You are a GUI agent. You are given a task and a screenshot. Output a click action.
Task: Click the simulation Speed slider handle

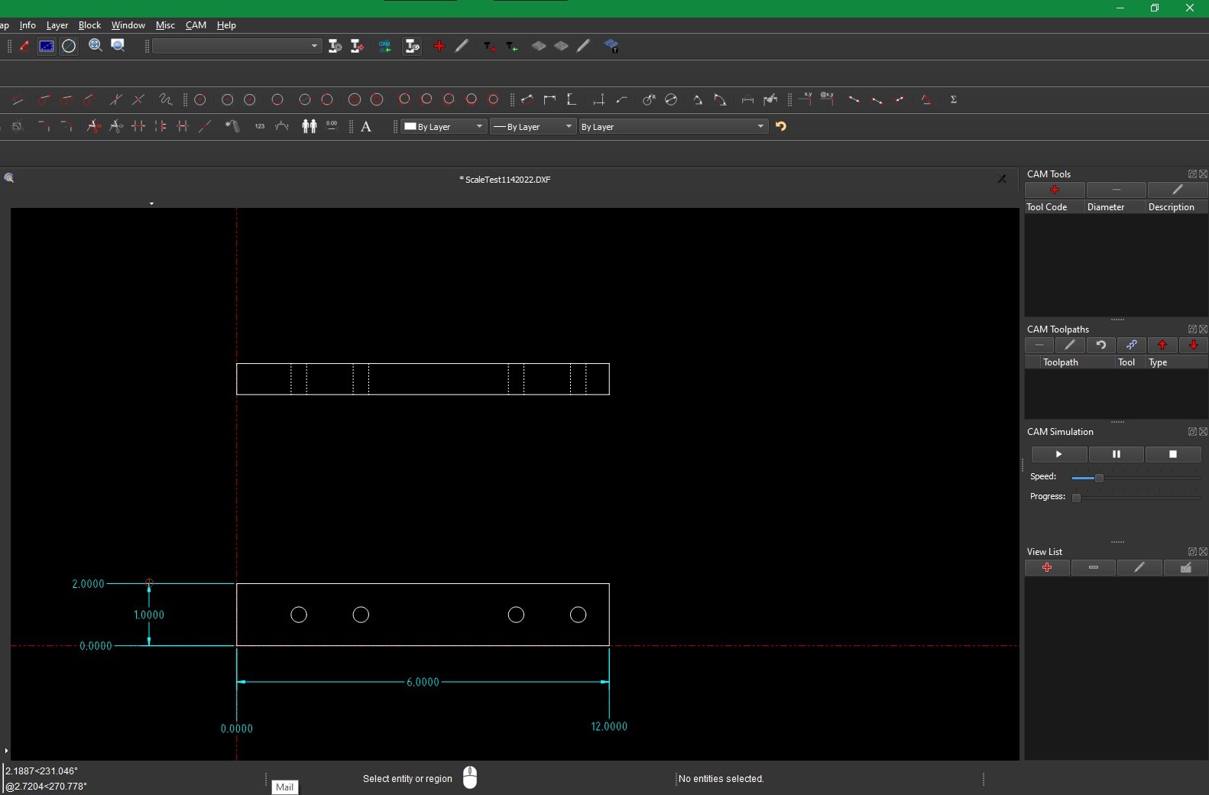[x=1099, y=478]
